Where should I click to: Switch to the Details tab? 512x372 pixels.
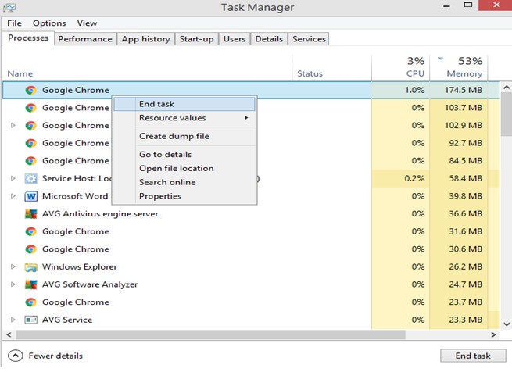tap(269, 39)
